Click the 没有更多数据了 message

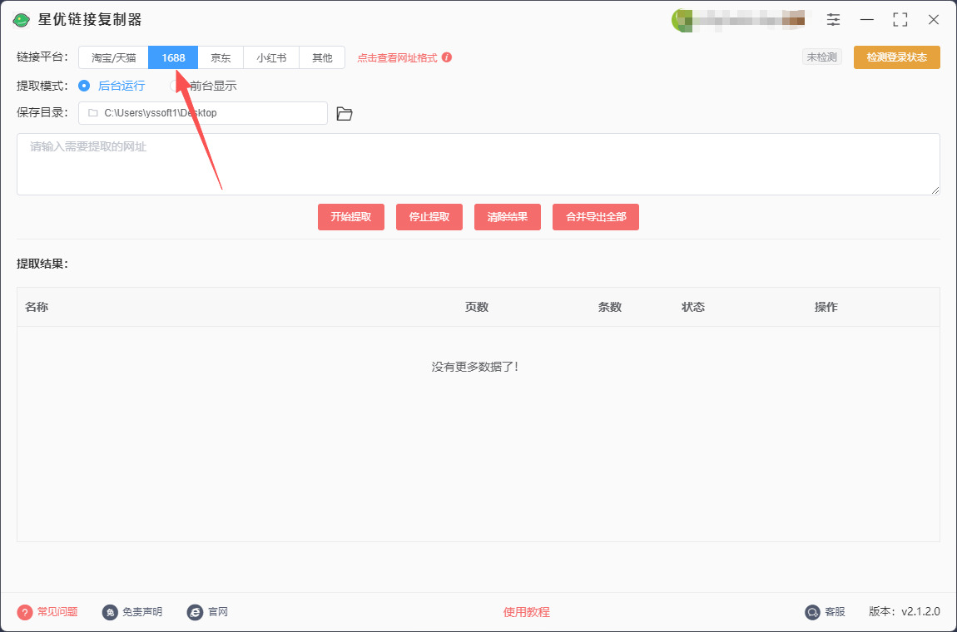[x=475, y=367]
